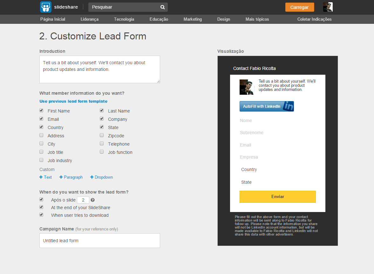This screenshot has width=374, height=274.
Task: Open the Mais tópicos menu
Action: coord(257,19)
